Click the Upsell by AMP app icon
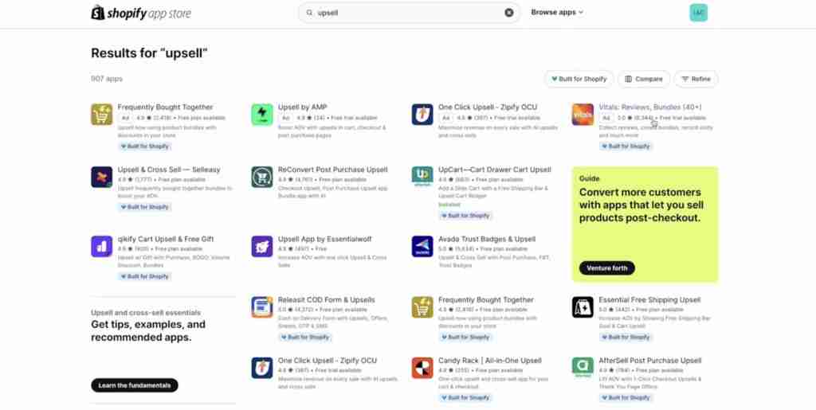This screenshot has height=410, width=816. point(261,115)
